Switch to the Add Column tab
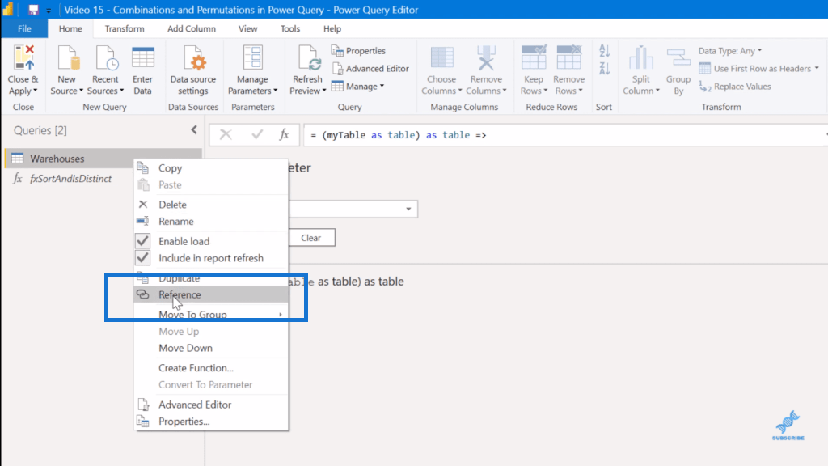Viewport: 828px width, 466px height. pos(191,28)
